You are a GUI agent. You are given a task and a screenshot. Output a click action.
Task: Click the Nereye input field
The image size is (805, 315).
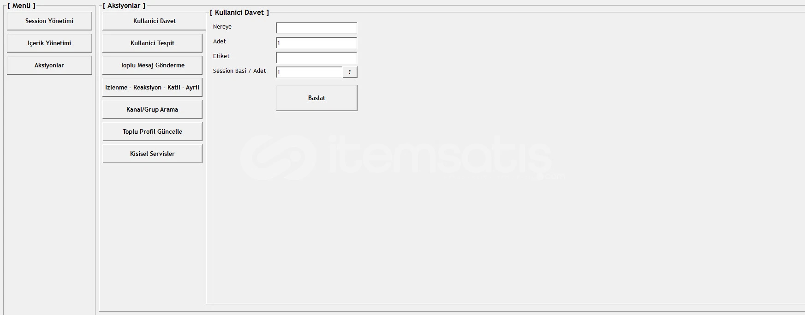coord(316,28)
